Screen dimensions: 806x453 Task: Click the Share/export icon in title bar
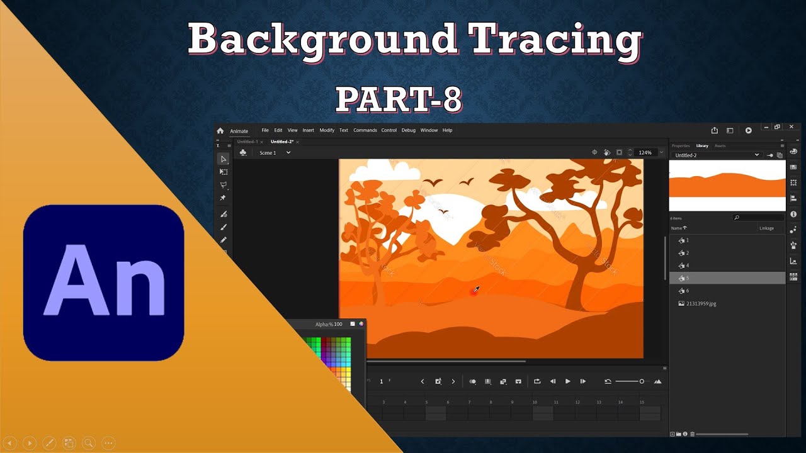715,130
